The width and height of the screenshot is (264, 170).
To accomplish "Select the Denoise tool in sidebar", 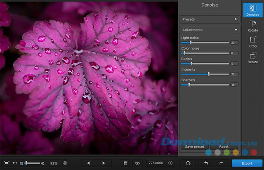I will (x=253, y=10).
